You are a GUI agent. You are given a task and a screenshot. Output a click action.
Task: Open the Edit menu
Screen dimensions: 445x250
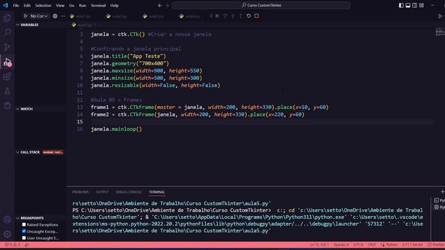(x=27, y=6)
